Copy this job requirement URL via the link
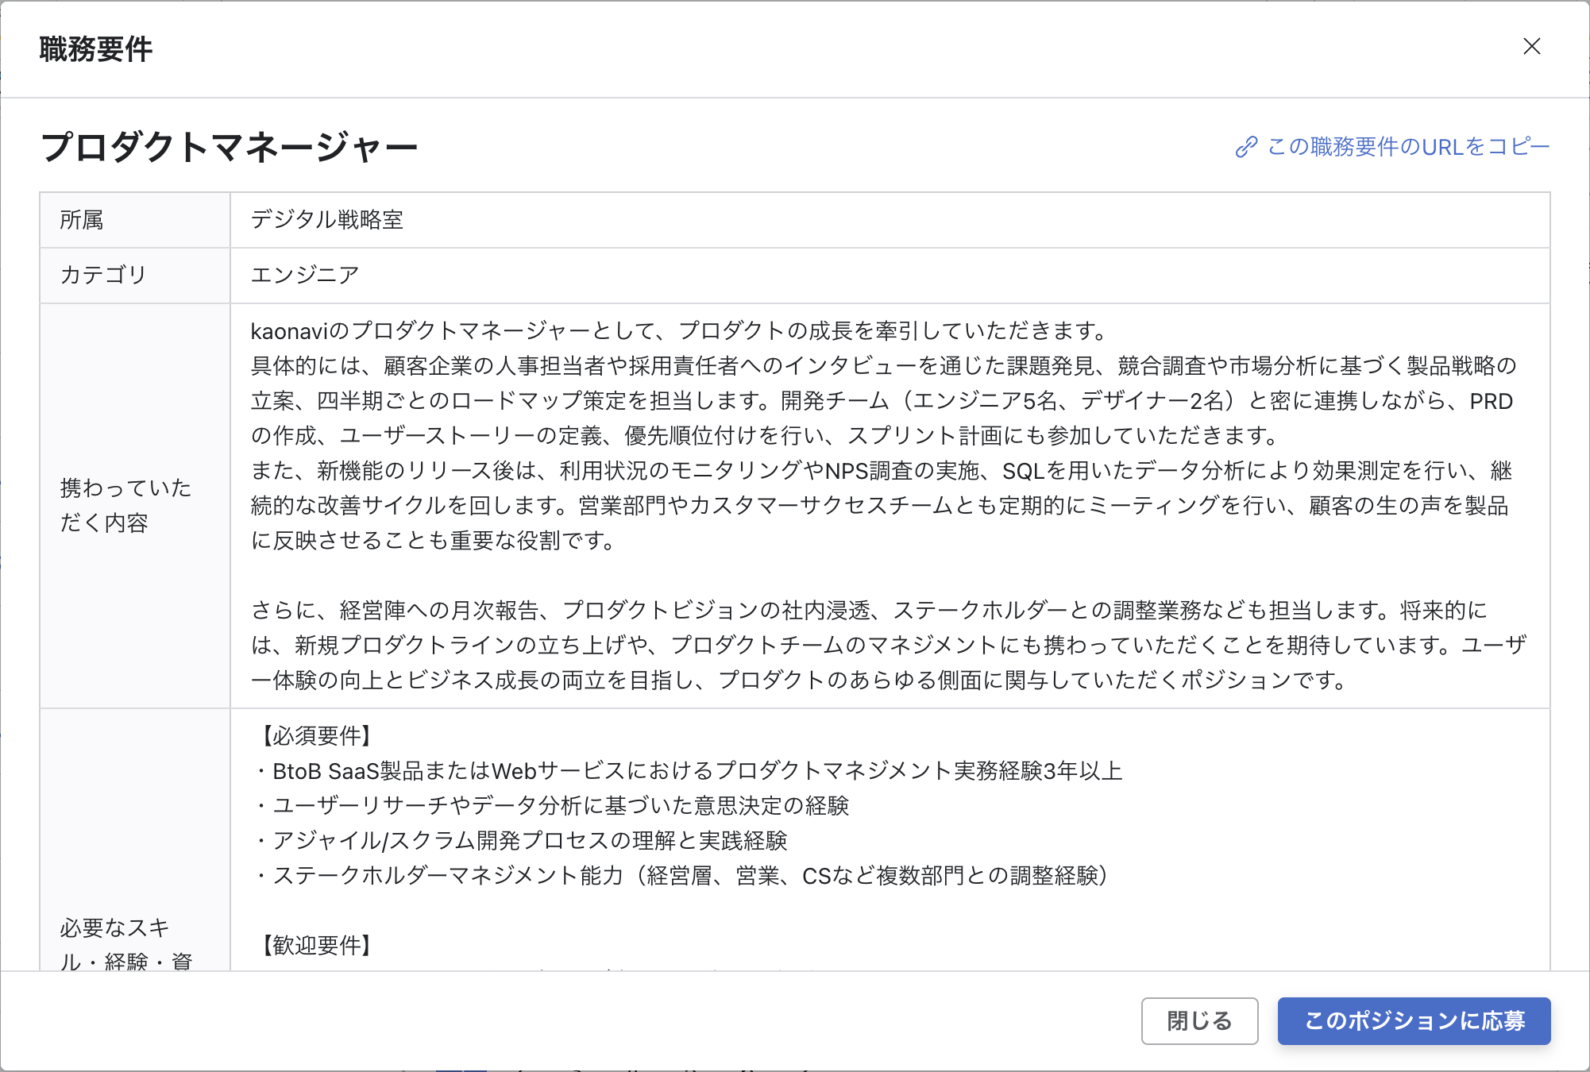 coord(1406,145)
